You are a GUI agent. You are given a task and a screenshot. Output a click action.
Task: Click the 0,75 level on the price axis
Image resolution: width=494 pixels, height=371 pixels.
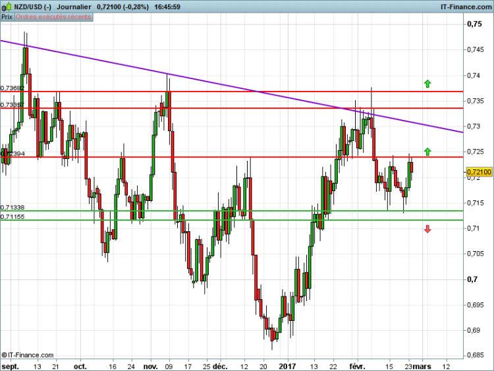point(474,24)
